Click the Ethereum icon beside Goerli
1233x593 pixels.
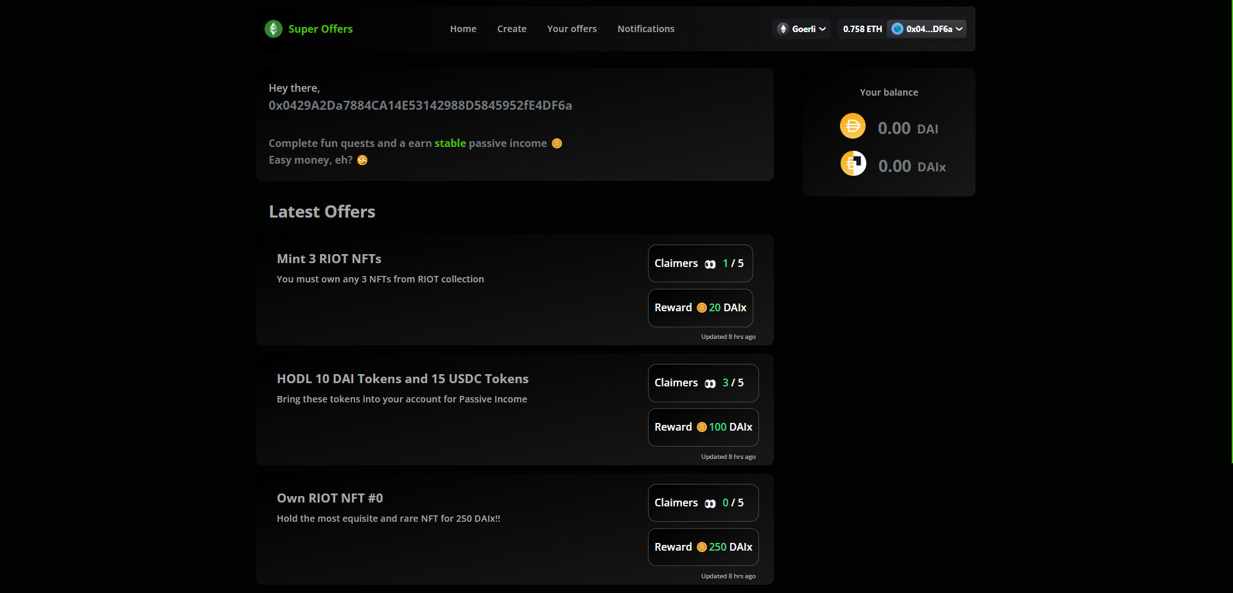tap(783, 29)
